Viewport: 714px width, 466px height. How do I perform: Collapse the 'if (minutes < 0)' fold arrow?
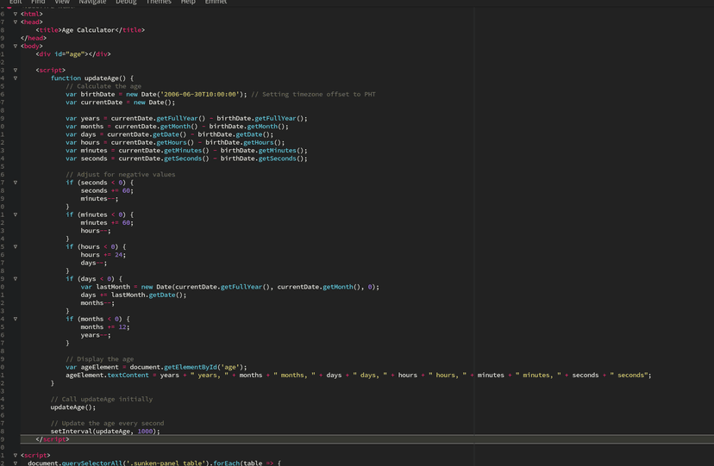(16, 214)
